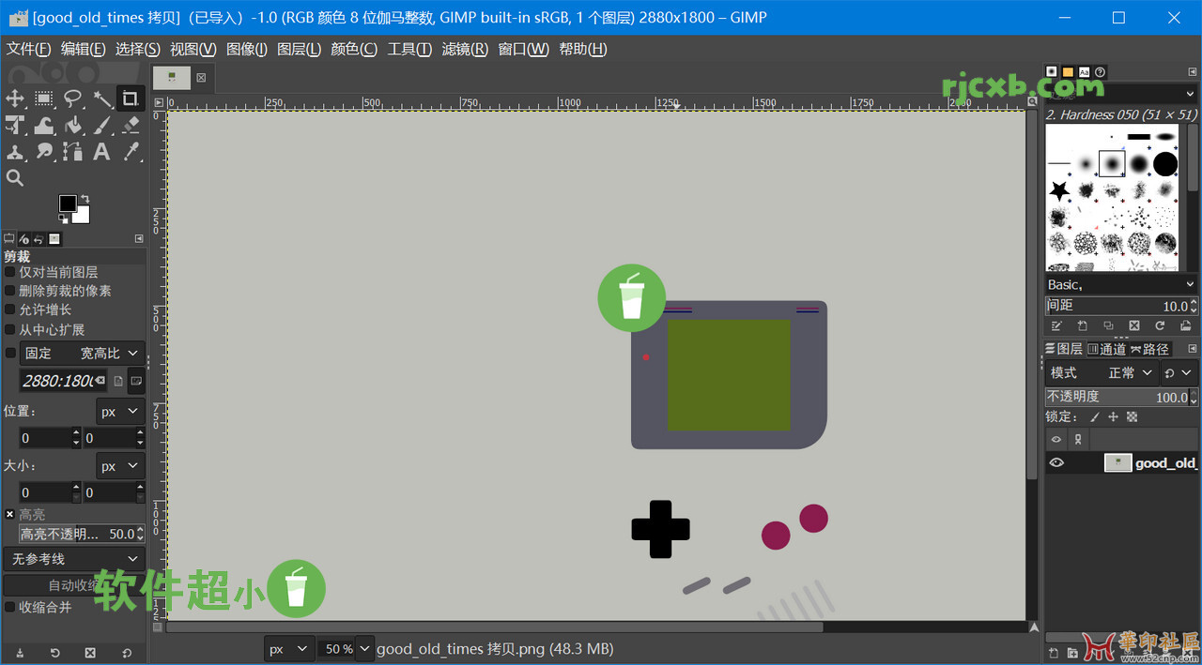
Task: Swap foreground and background colors
Action: tap(85, 199)
